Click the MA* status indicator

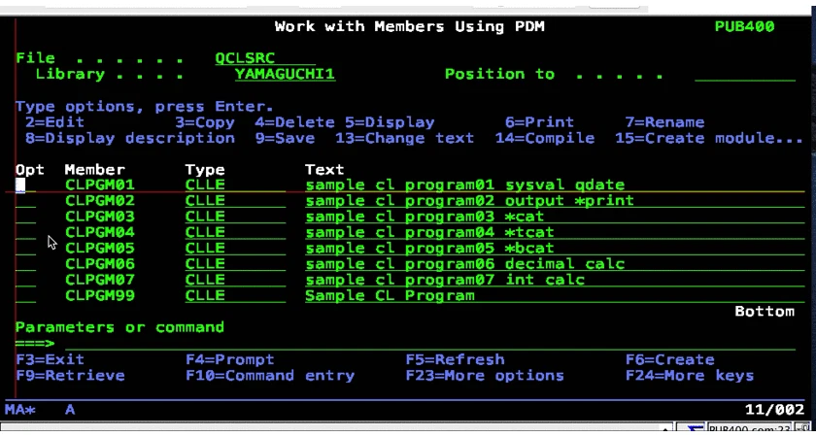(20, 410)
